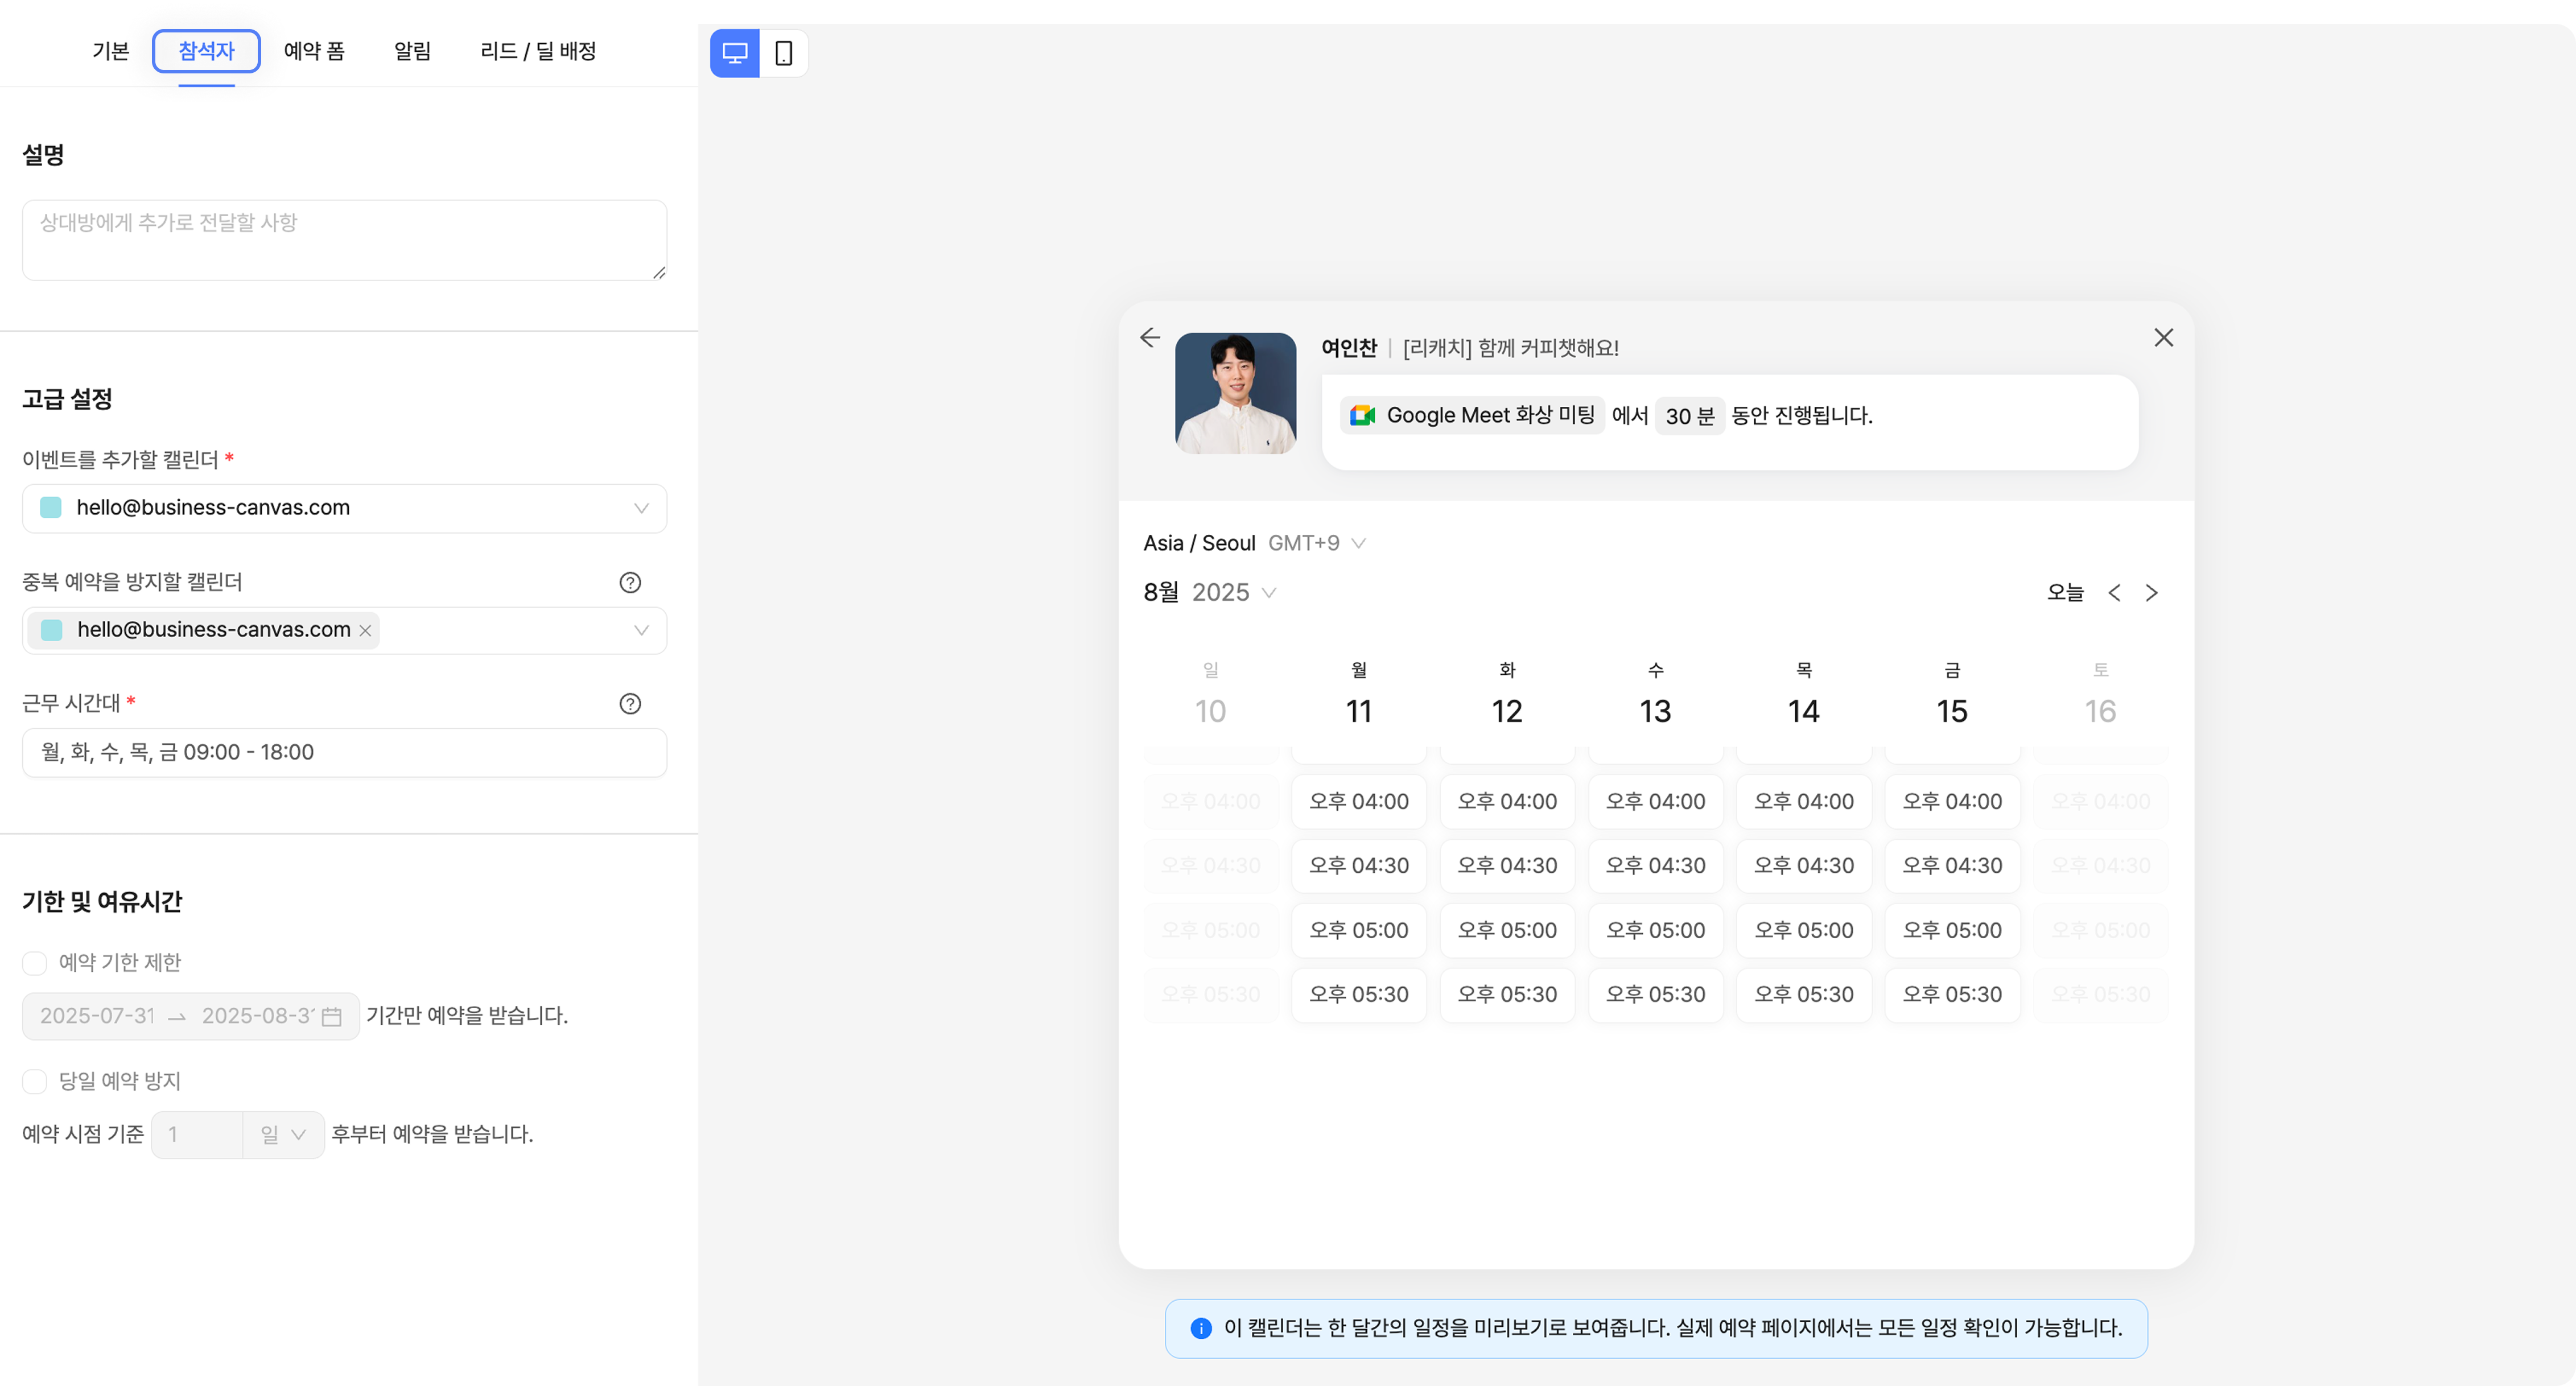This screenshot has width=2576, height=1386.
Task: Enable 당일 예약 방지 checkbox
Action: pos(35,1081)
